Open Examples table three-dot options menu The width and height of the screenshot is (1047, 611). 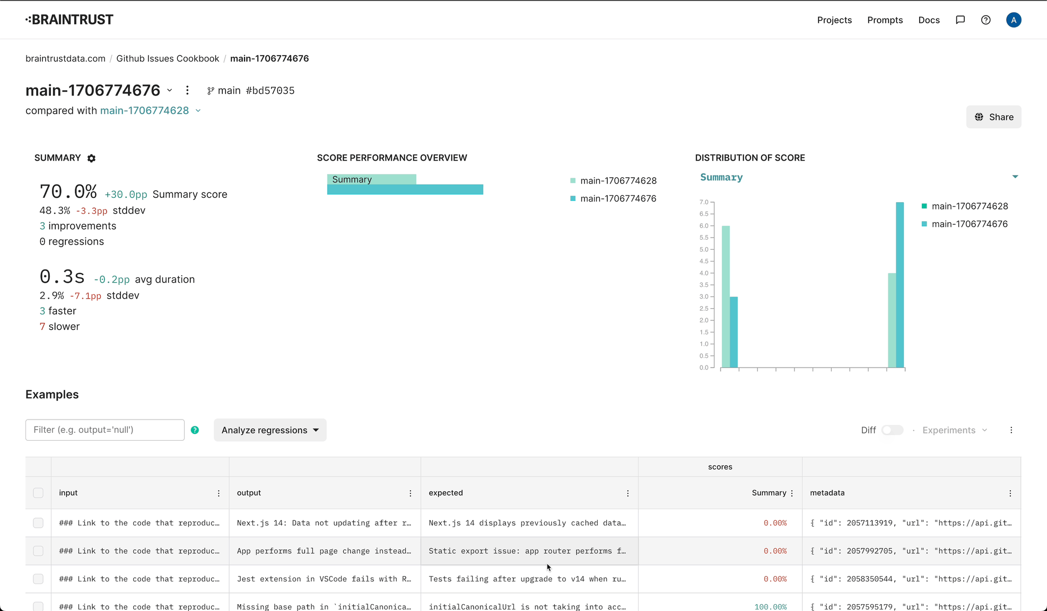[1011, 430]
